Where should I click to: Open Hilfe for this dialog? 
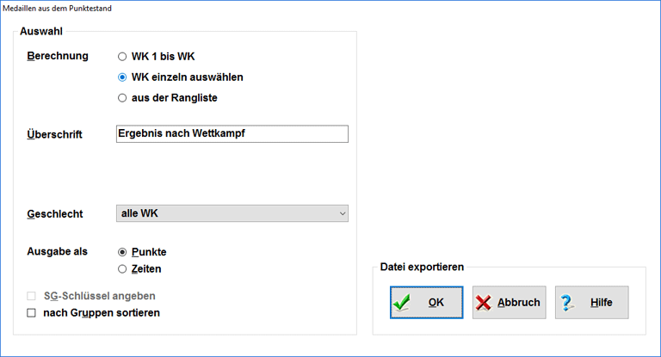[591, 303]
